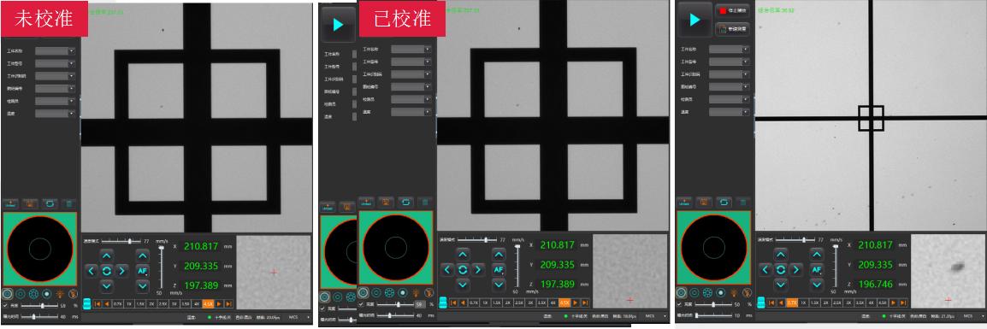This screenshot has width=987, height=329.
Task: Click the speed slider showing 77 in 未校准 view
Action: (x=121, y=241)
